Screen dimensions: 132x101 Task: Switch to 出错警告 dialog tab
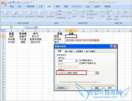coord(79,52)
